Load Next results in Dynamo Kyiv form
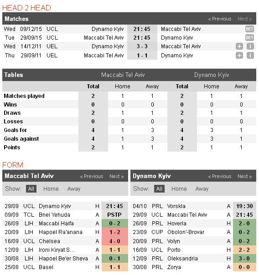The image size is (259, 275). tap(244, 176)
